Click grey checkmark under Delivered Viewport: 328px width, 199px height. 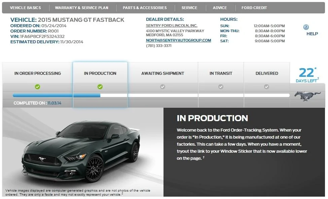266,87
